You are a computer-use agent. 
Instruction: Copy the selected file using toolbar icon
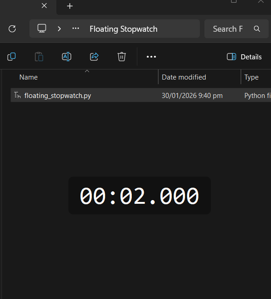[x=11, y=57]
